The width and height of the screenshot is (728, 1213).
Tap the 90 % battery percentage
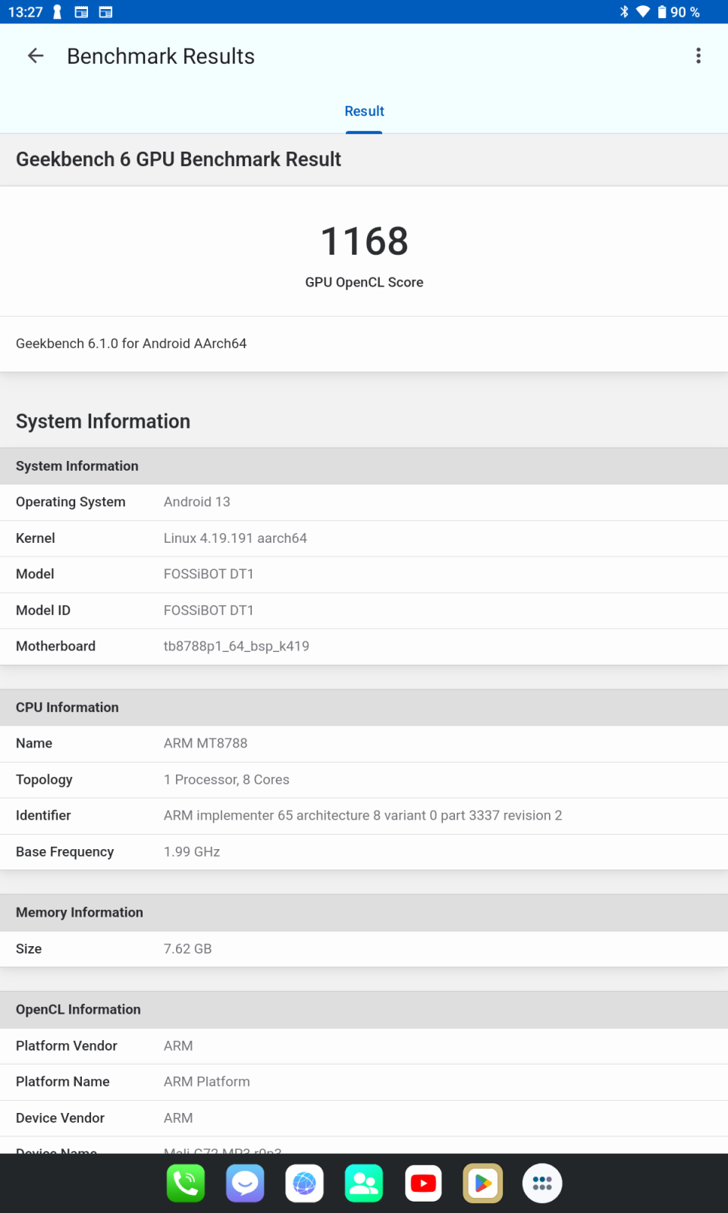point(685,12)
